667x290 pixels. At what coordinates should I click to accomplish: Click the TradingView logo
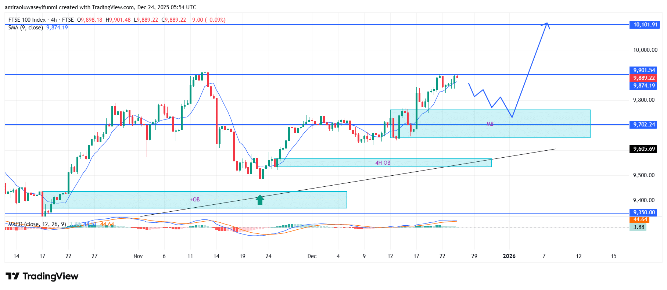42,276
